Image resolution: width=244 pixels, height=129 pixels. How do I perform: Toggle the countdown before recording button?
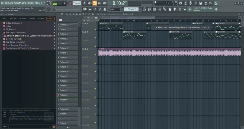95,3
